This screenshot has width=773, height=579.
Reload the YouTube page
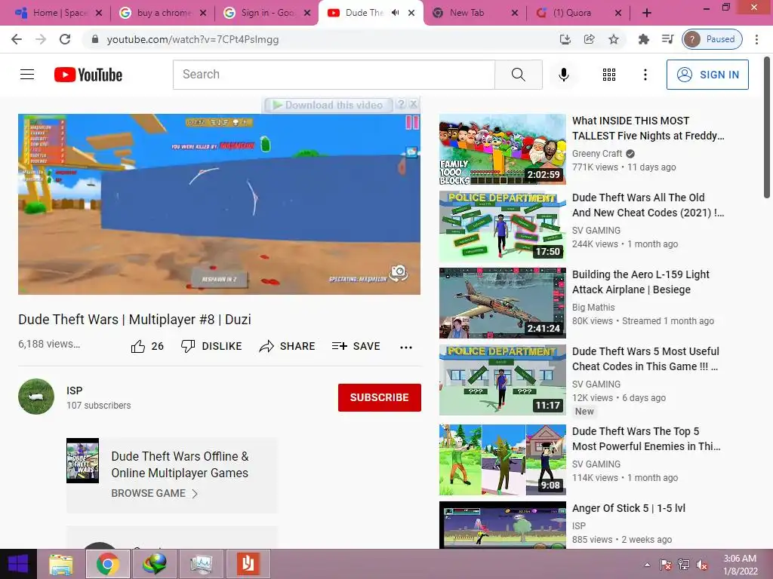[65, 39]
